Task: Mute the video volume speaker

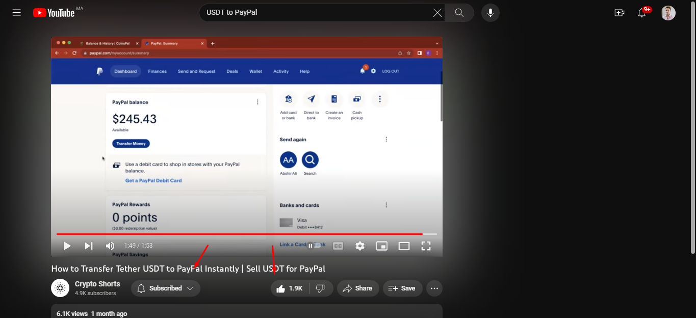Action: pos(110,246)
